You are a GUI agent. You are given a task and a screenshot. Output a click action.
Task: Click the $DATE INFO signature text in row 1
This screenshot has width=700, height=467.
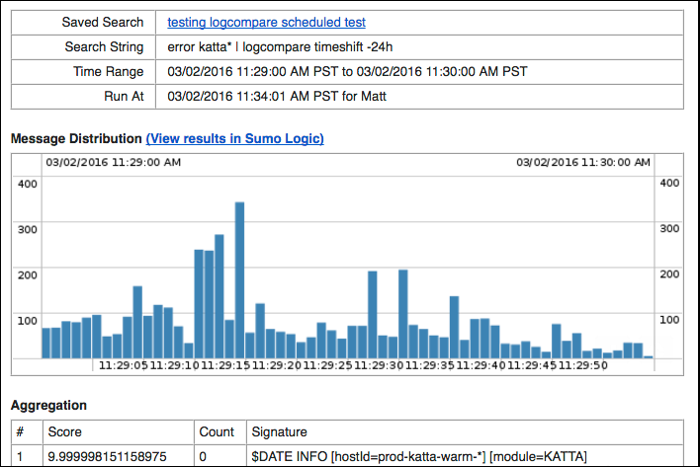[x=420, y=456]
